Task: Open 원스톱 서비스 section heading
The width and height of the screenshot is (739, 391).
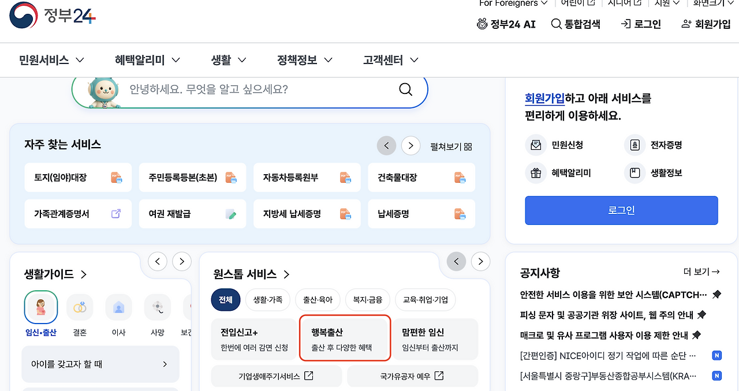Action: (x=252, y=275)
